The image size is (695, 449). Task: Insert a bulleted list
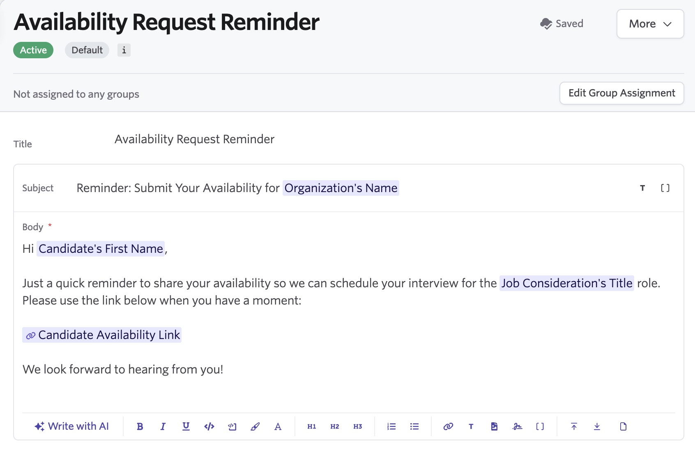414,426
